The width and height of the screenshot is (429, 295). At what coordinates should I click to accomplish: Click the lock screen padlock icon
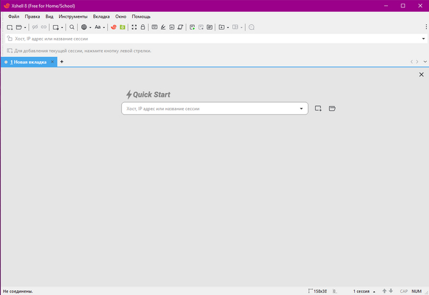click(x=143, y=28)
